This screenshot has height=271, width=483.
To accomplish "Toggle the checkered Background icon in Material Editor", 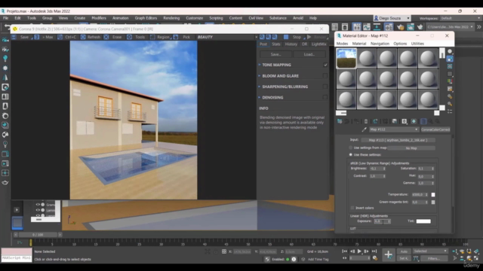I will [x=450, y=66].
